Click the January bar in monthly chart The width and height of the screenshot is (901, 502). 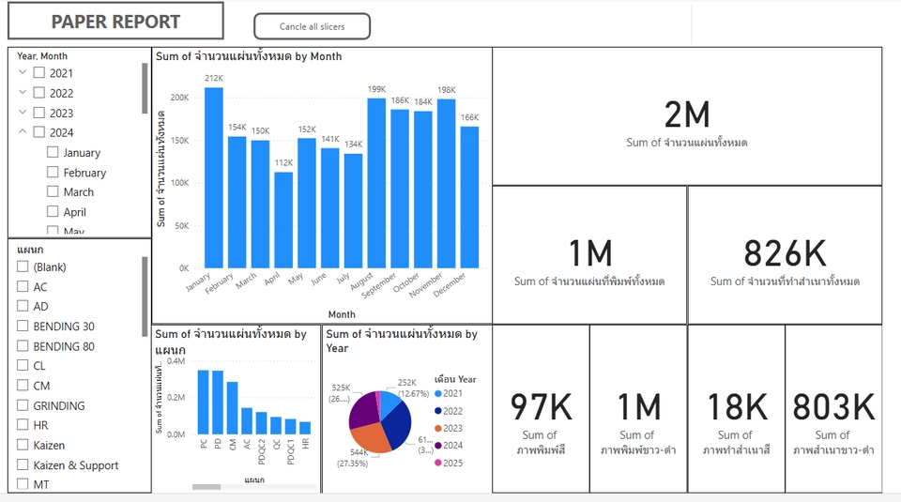point(214,177)
